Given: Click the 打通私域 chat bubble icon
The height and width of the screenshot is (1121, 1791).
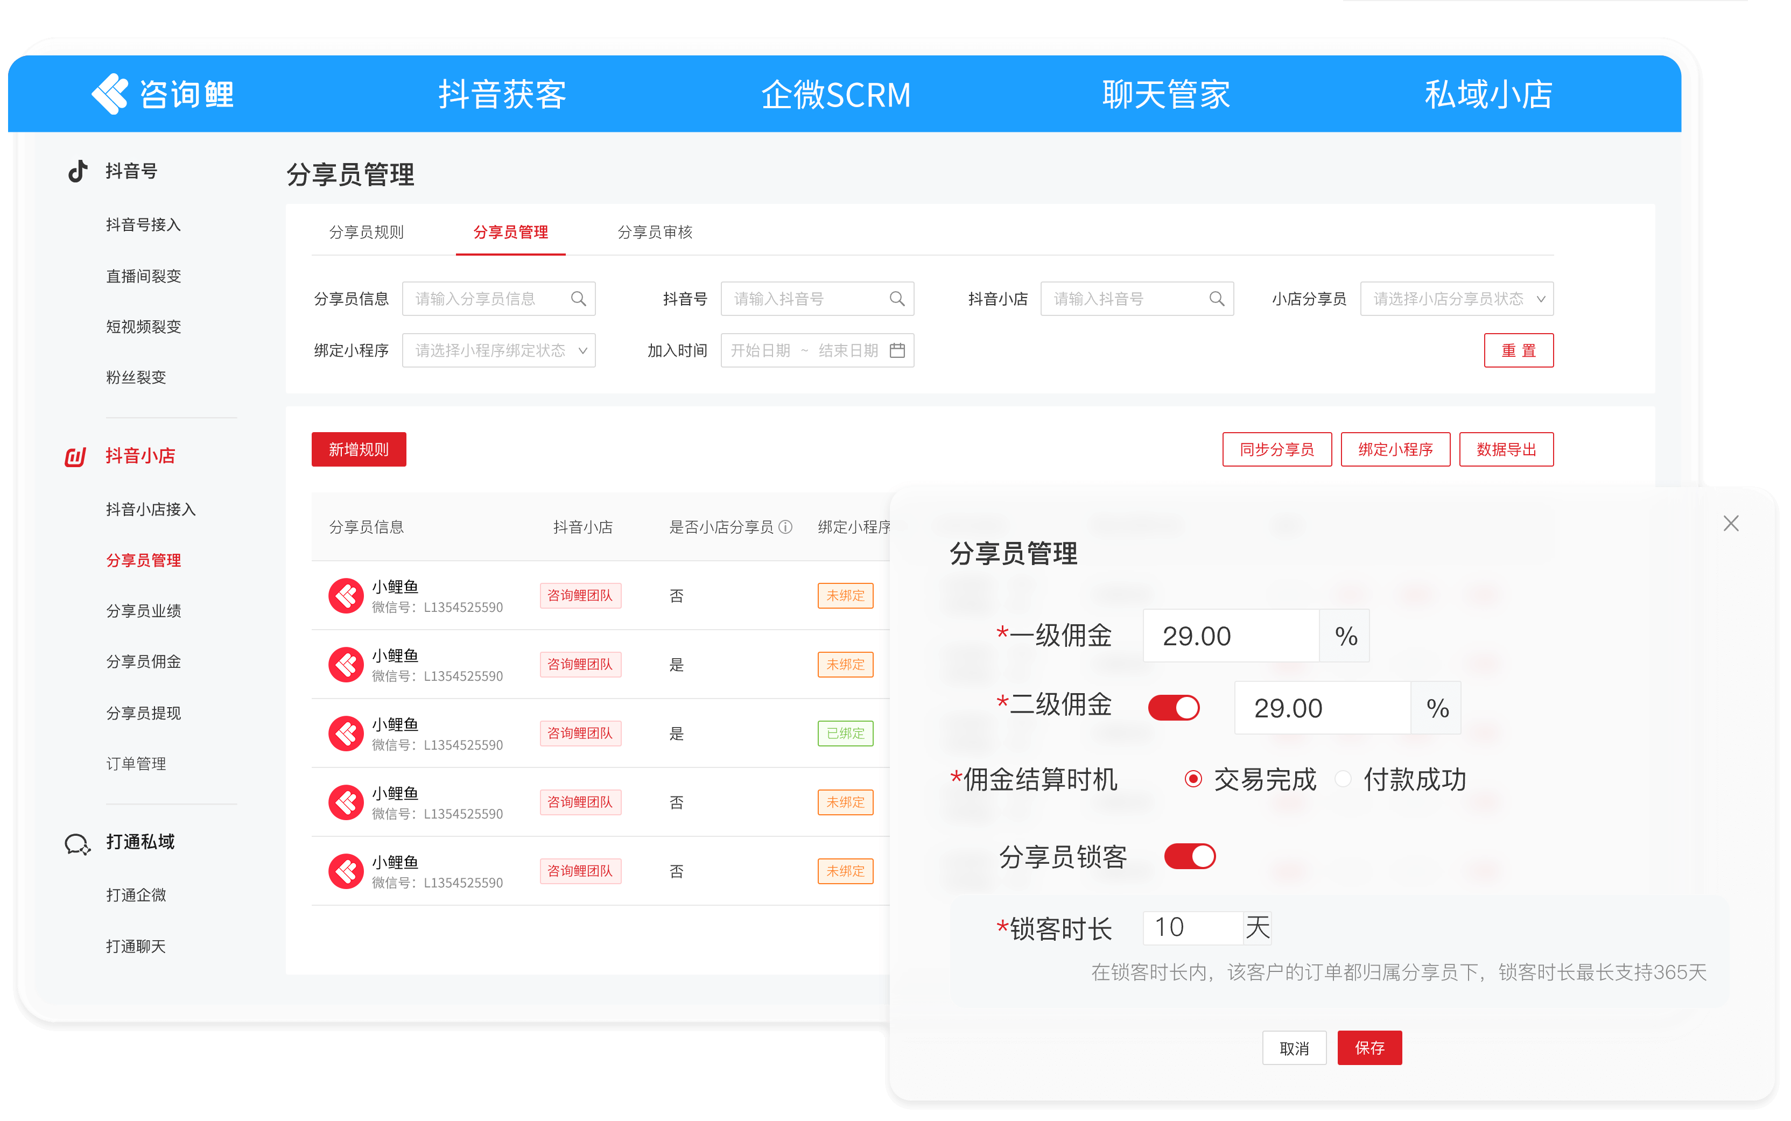Looking at the screenshot, I should click(77, 844).
